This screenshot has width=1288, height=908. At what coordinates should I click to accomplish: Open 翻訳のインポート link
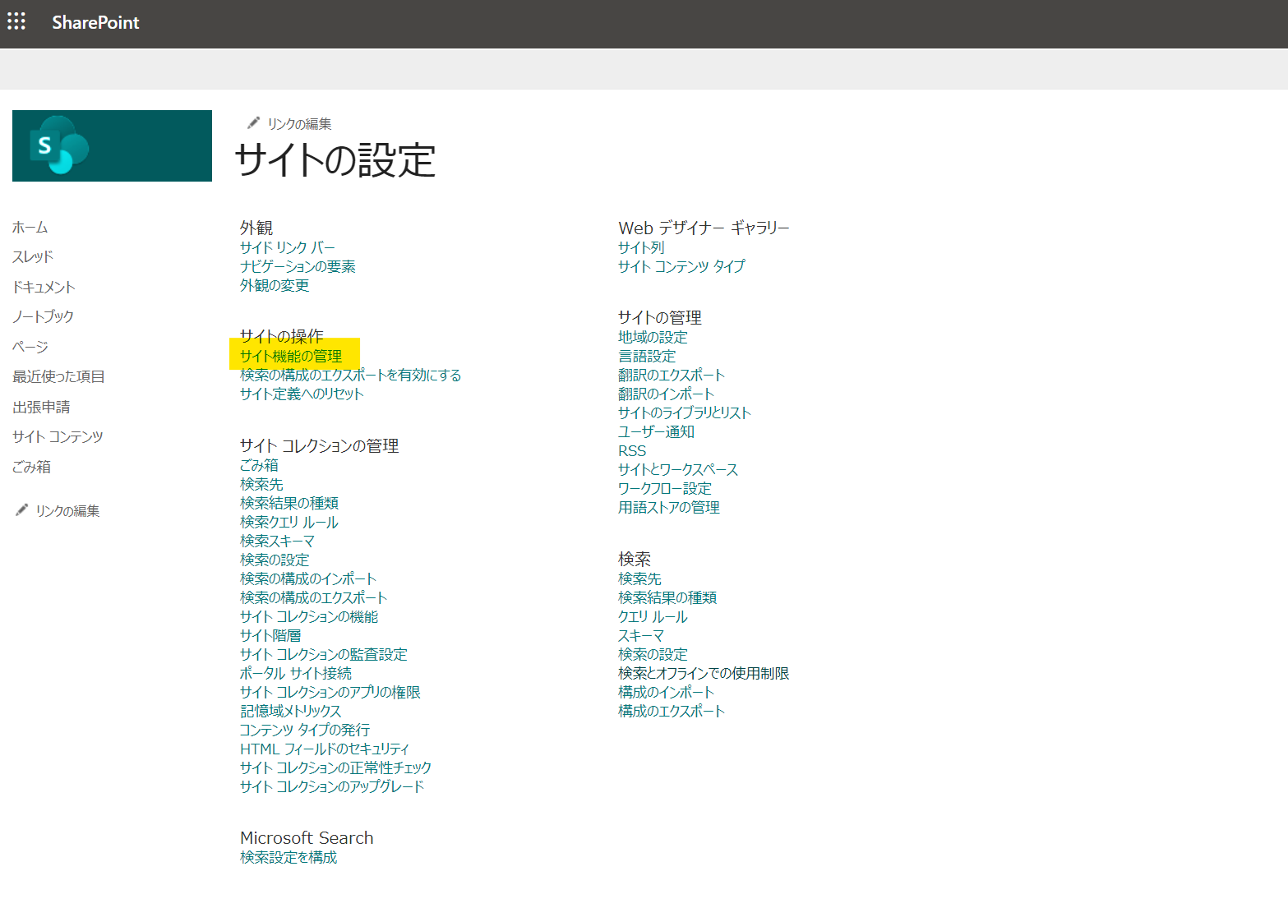[x=667, y=394]
